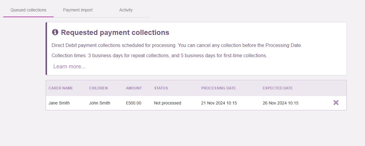This screenshot has height=146, width=365.
Task: Click the Status column header
Action: [161, 88]
